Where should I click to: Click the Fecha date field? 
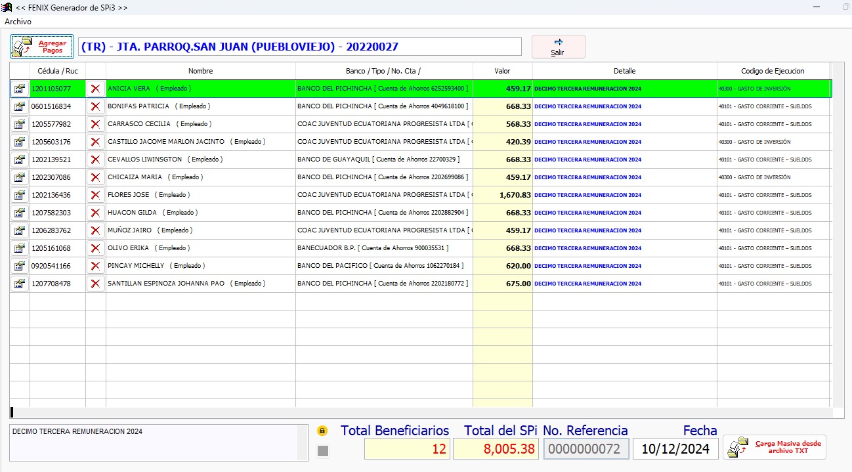[675, 449]
